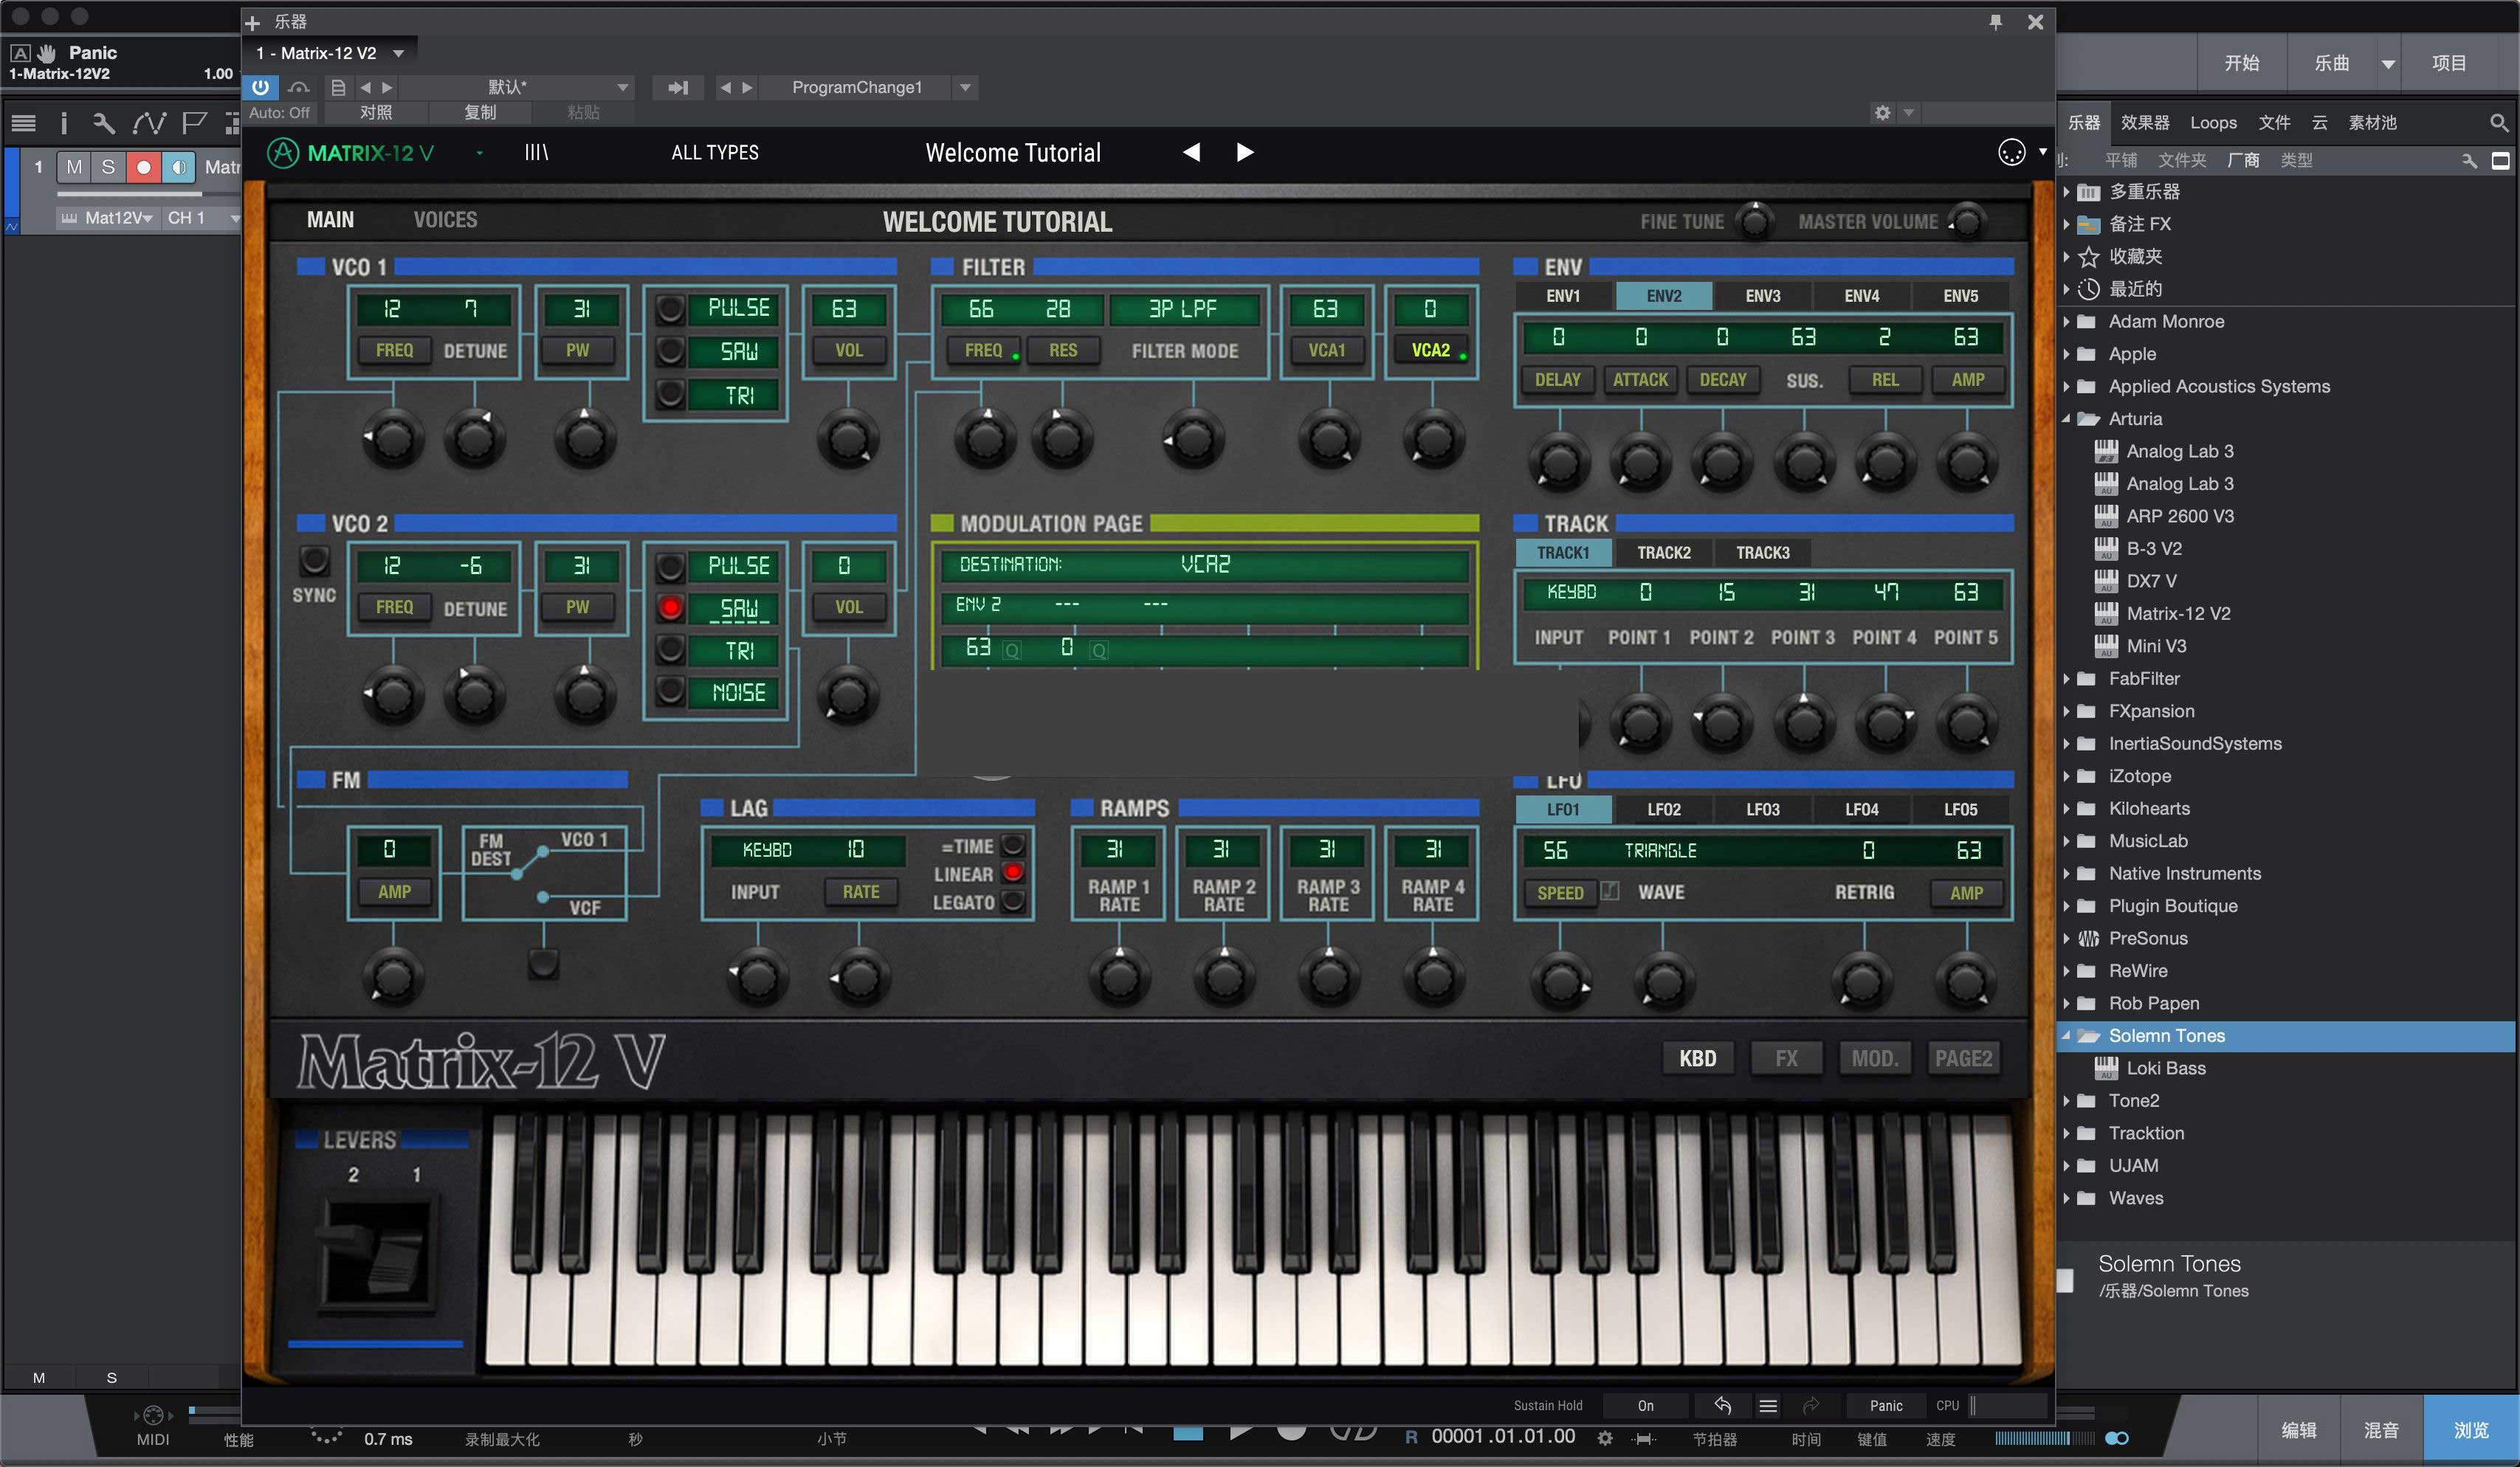Image resolution: width=2520 pixels, height=1467 pixels.
Task: Toggle monitor button on track 1
Action: [178, 167]
